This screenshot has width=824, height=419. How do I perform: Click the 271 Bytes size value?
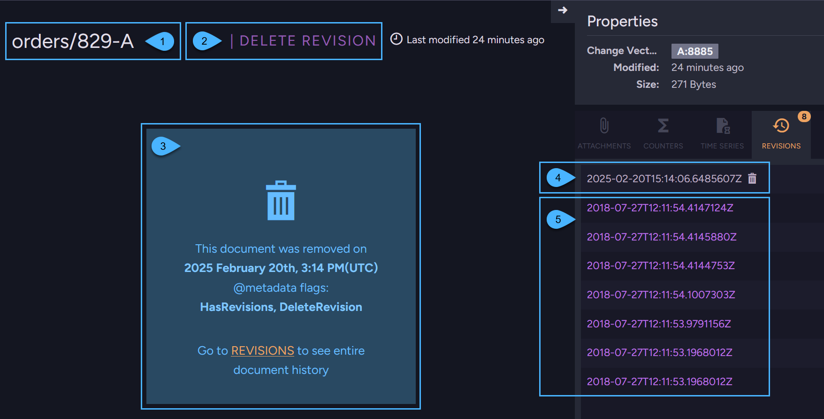(694, 85)
